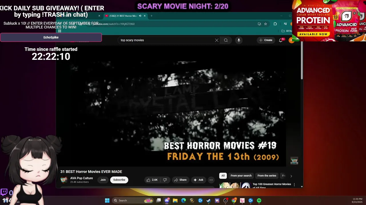Open a new browser tab
366x205 pixels.
point(152,16)
